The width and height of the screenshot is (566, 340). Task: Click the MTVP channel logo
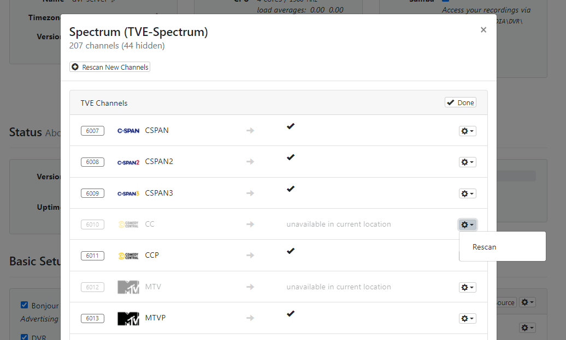[128, 318]
